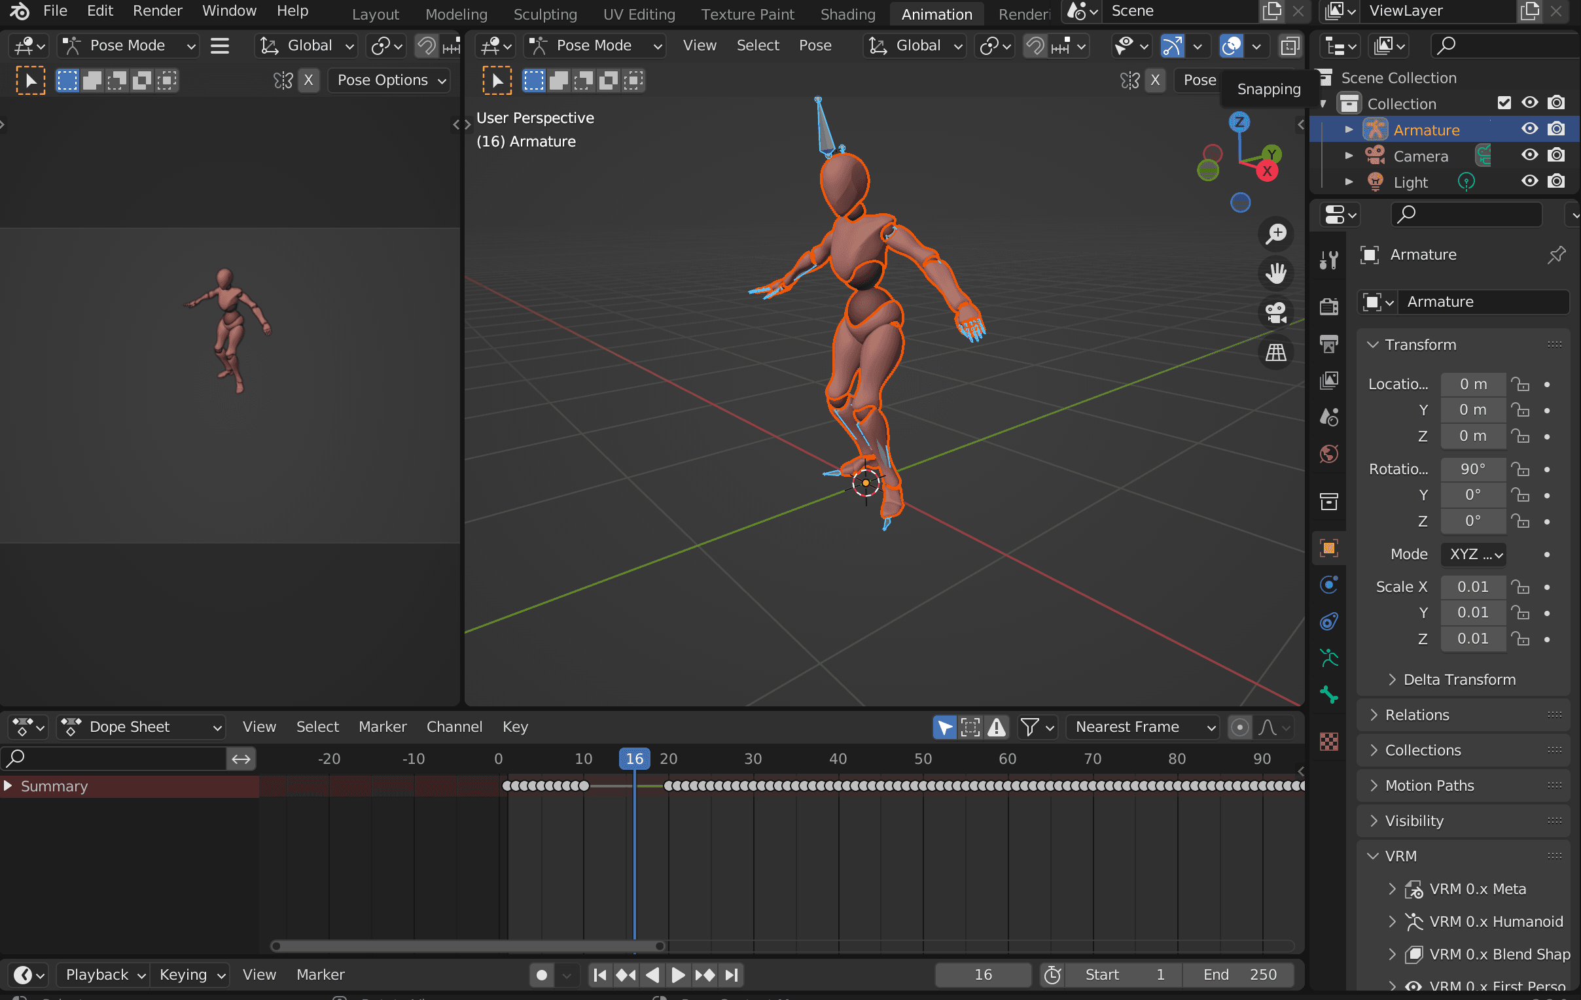Viewport: 1581px width, 1000px height.
Task: Toggle Only Show Errors warning icon
Action: [997, 727]
